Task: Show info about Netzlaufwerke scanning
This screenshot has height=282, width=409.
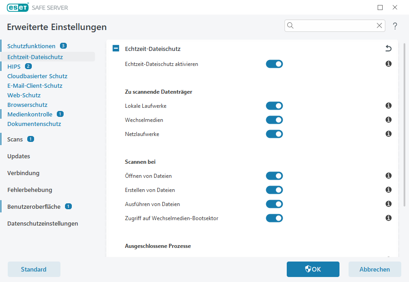Action: click(x=388, y=134)
